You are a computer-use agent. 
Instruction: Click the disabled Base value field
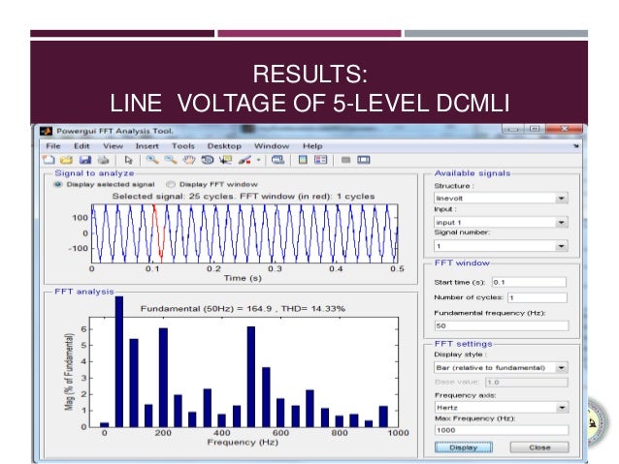pyautogui.click(x=527, y=382)
